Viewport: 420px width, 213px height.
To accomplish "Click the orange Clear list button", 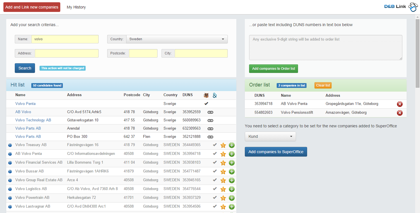I will (x=323, y=85).
